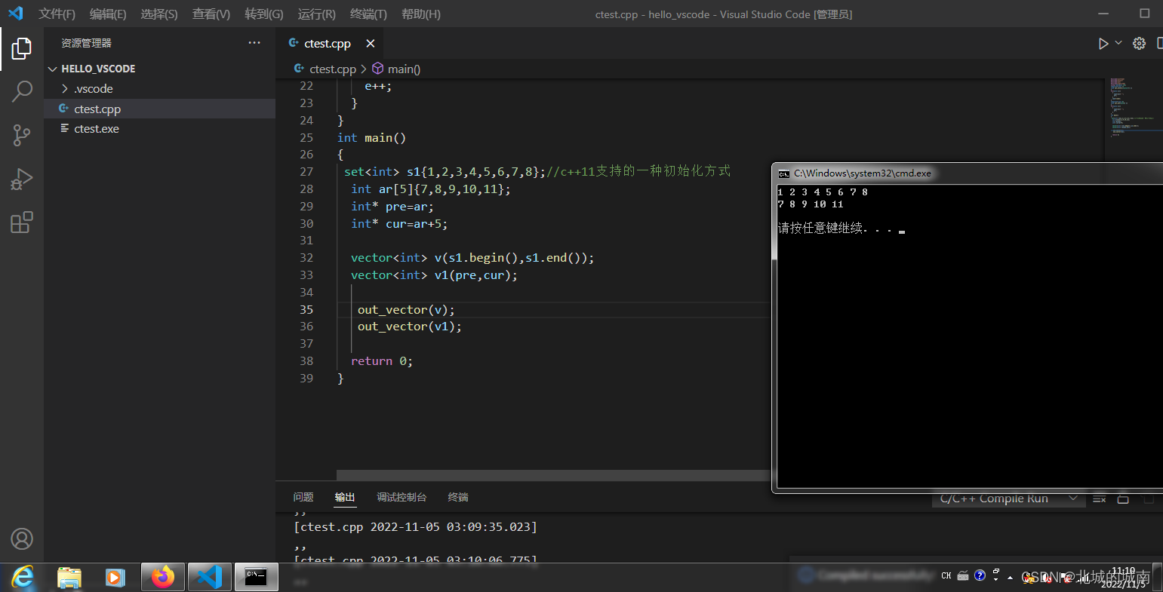
Task: Open the explorer's more actions ellipsis
Action: click(x=254, y=43)
